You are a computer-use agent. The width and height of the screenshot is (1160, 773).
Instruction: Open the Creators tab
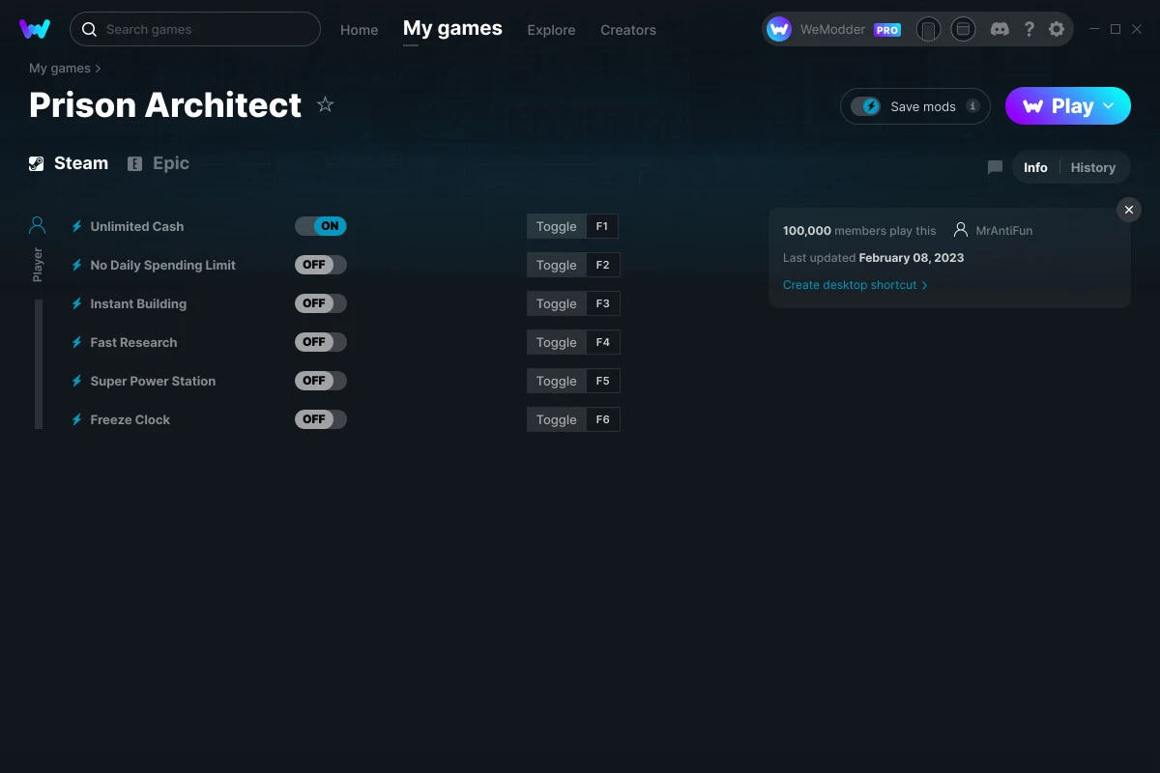tap(628, 30)
